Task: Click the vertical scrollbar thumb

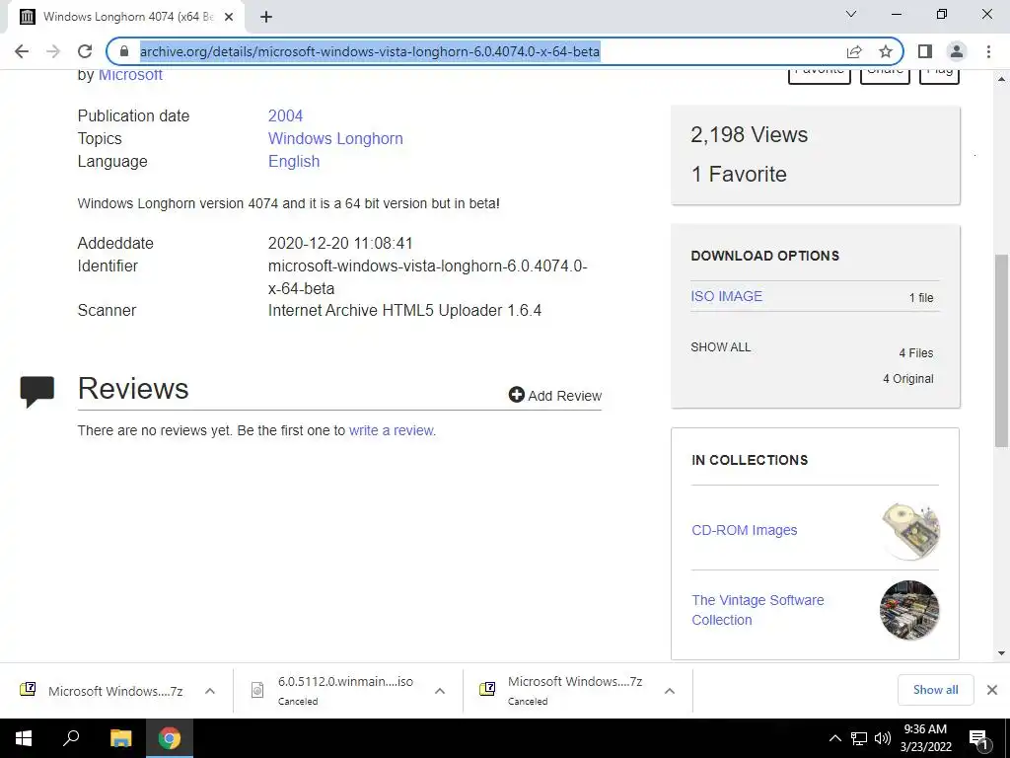Action: click(x=1002, y=350)
